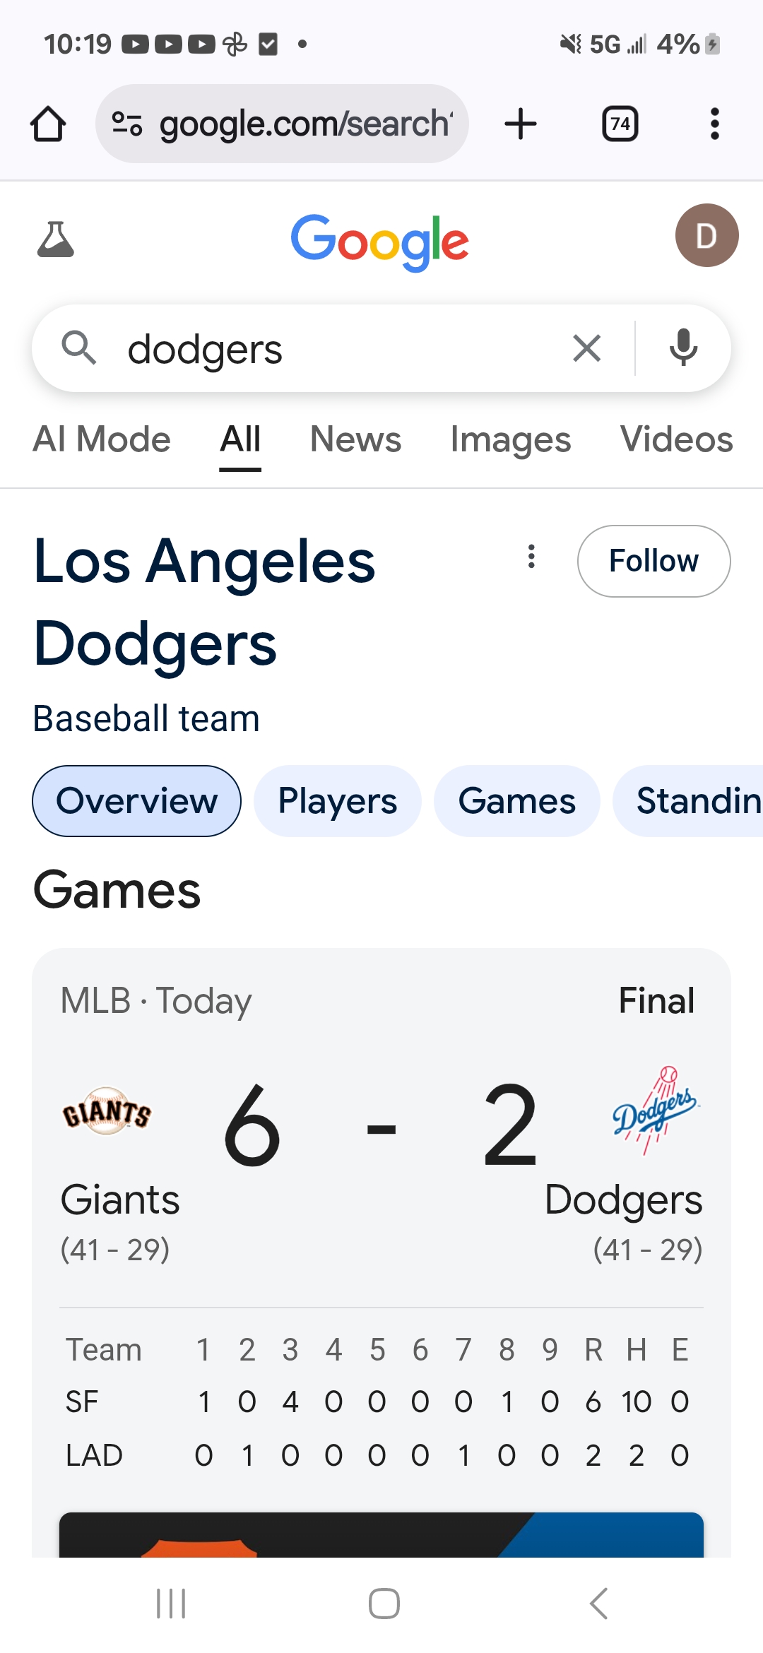
Task: Switch to AI Mode tab
Action: 102,439
